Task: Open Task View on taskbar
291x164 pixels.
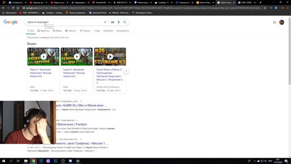Action: click(18, 161)
